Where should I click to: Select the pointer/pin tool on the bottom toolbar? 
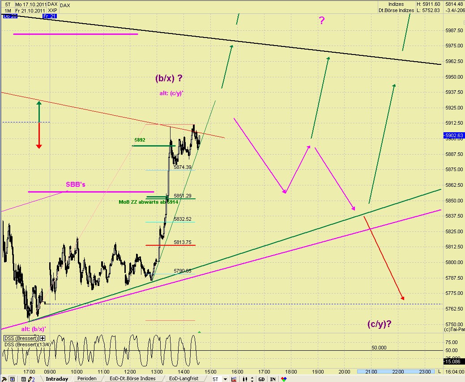[4, 379]
